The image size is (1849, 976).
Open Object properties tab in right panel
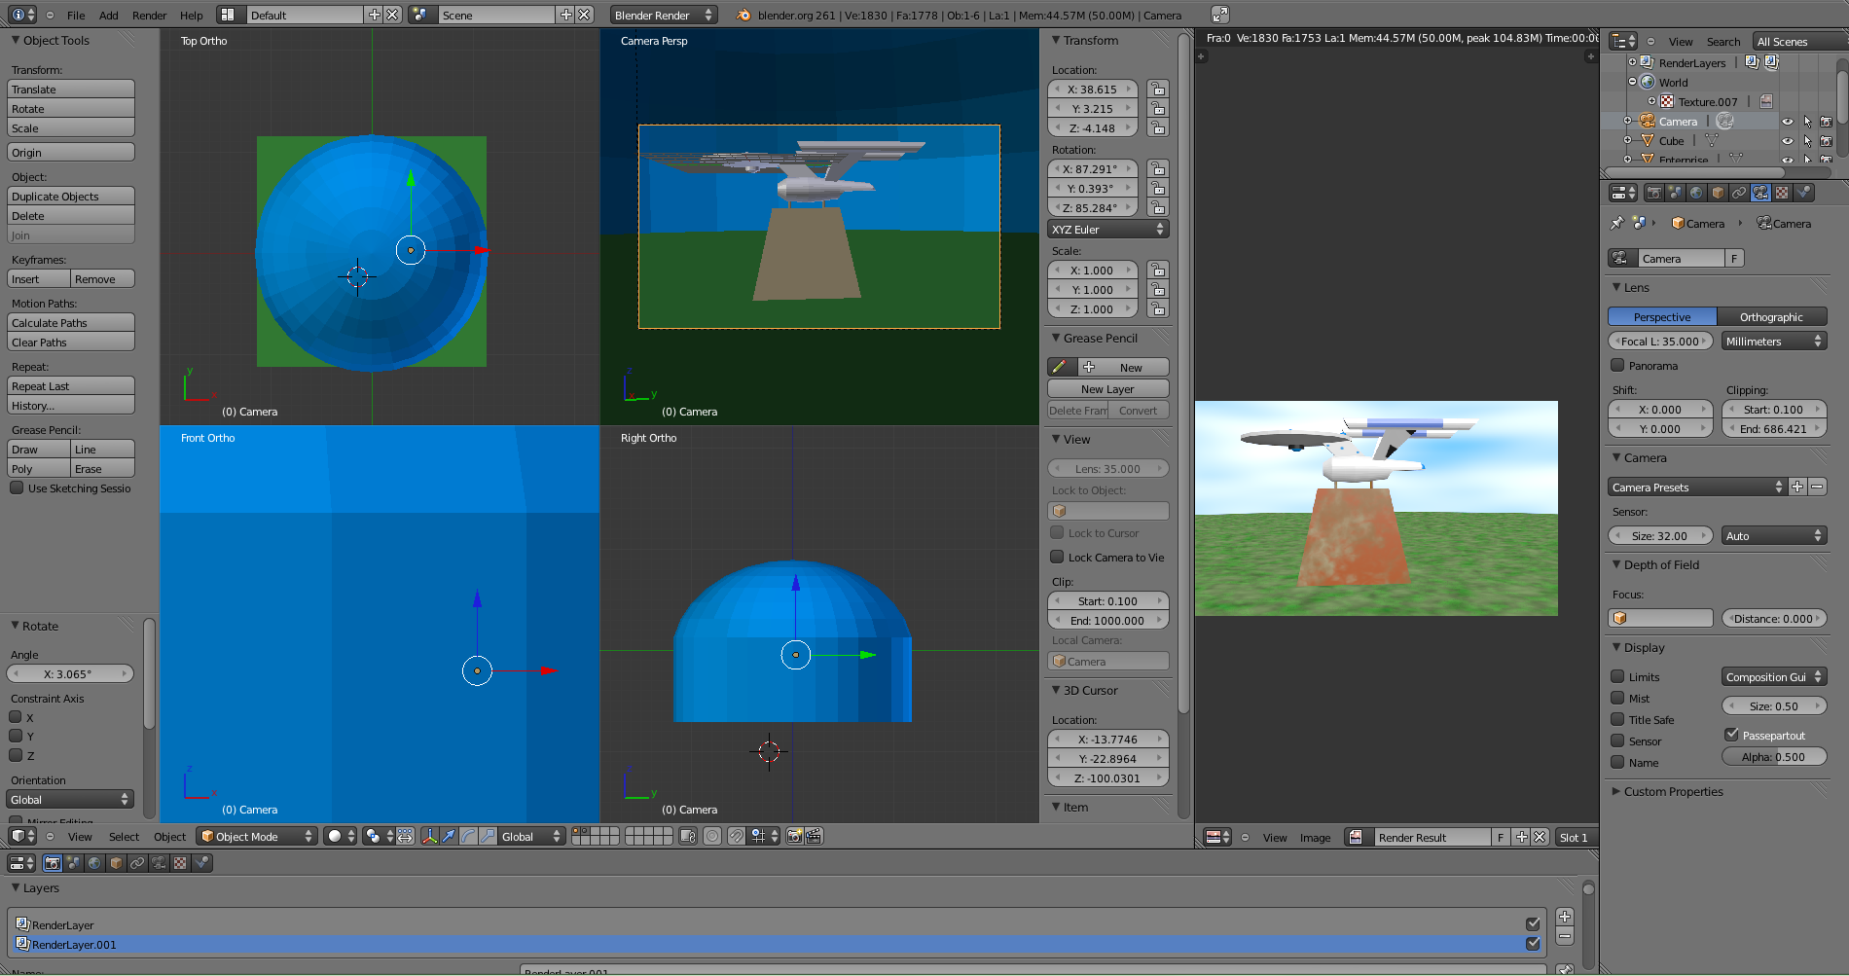point(1718,193)
